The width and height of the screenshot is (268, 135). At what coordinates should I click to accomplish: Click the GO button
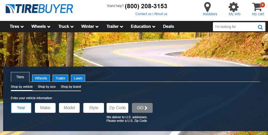(142, 108)
